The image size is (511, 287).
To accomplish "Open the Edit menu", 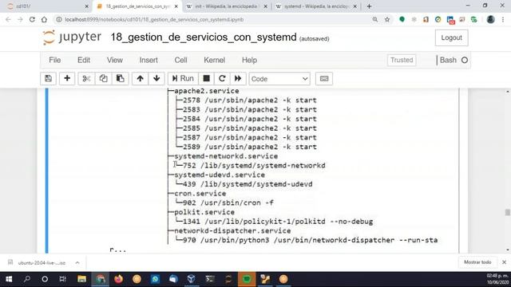I will 84,61.
